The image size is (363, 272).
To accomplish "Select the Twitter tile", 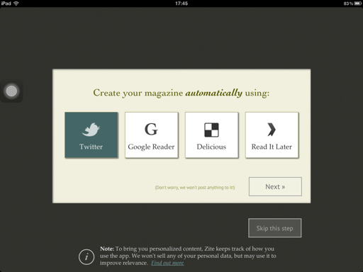I will coord(91,135).
